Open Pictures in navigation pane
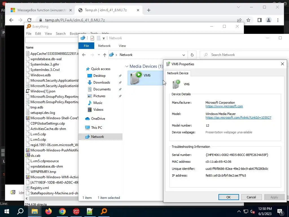289x217 pixels. pos(99,96)
